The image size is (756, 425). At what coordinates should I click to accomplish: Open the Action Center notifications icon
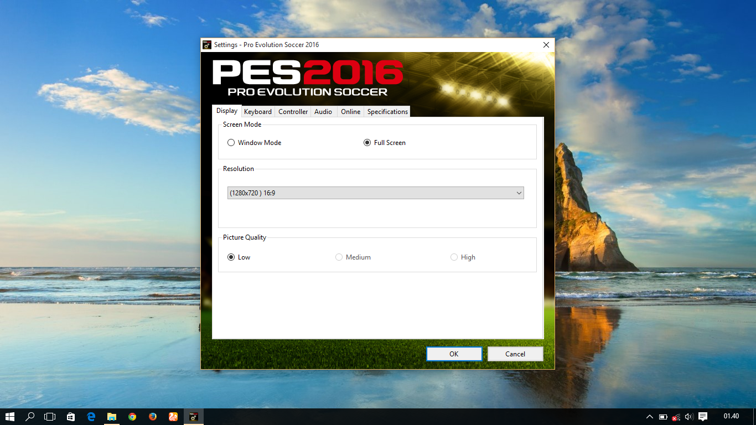[x=703, y=417]
